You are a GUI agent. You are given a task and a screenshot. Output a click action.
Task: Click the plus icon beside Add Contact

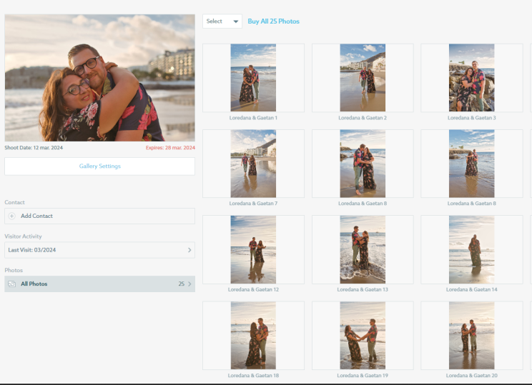click(x=12, y=216)
